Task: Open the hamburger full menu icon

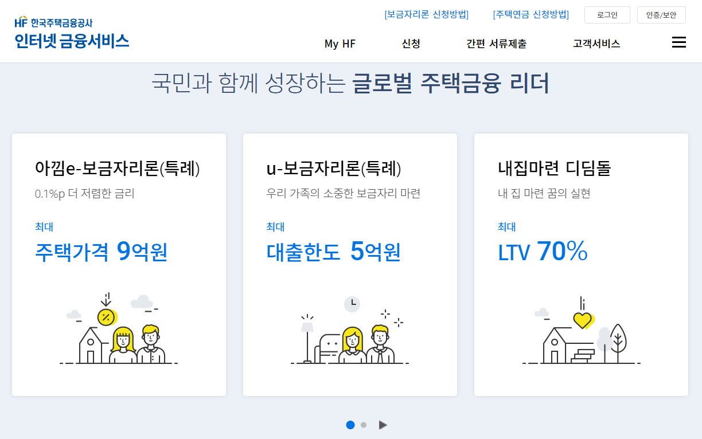Action: coord(678,42)
